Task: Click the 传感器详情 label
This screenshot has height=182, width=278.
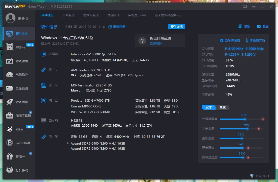Action: pos(257,40)
